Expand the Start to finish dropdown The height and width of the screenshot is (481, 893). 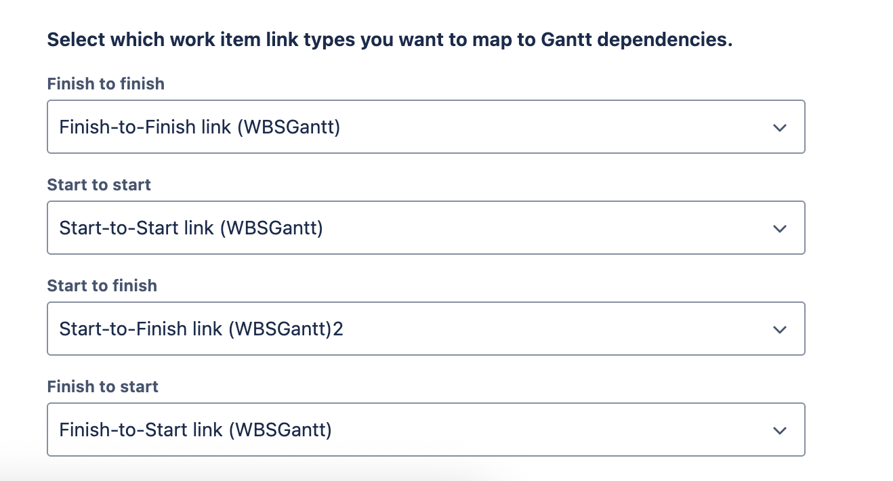click(x=425, y=329)
